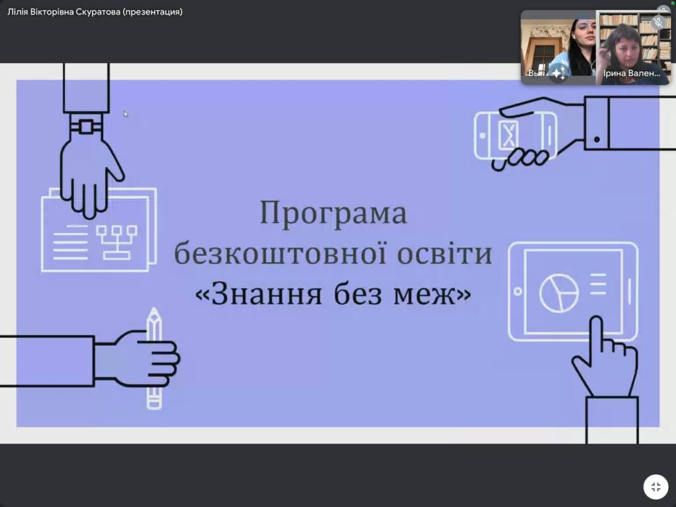Click the text lines in the folder document
This screenshot has width=676, height=507.
click(70, 242)
